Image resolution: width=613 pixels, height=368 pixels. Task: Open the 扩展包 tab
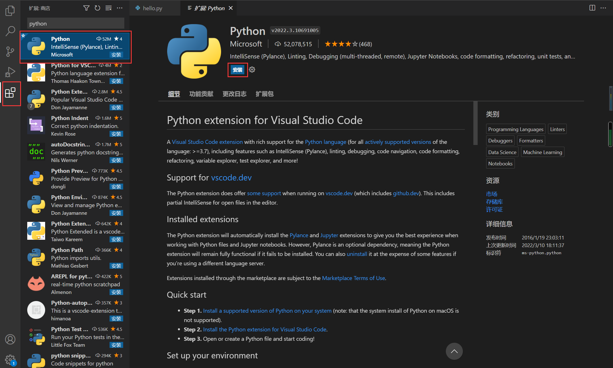coord(264,94)
